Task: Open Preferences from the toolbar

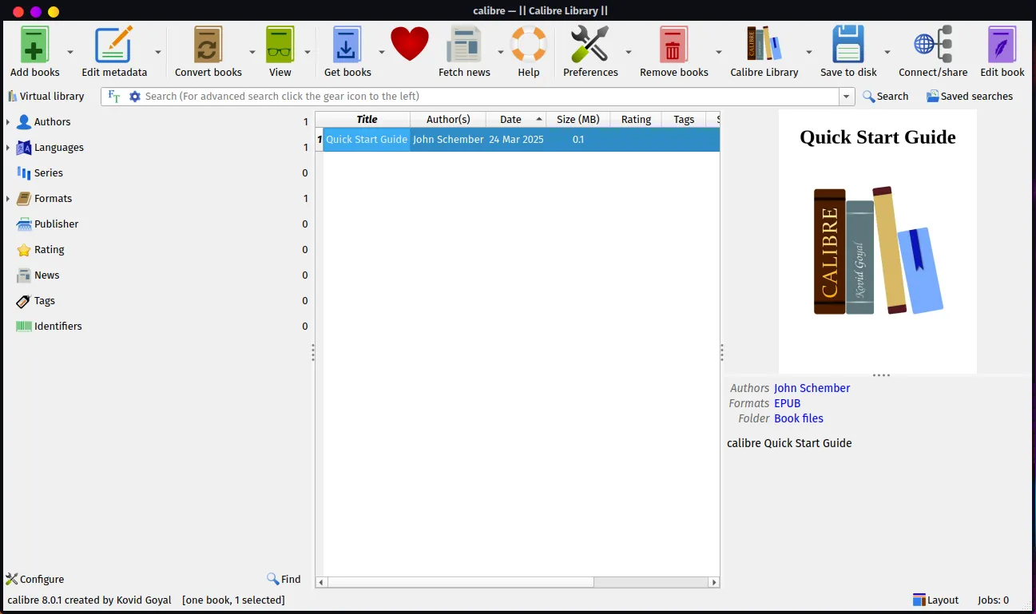Action: coord(589,46)
